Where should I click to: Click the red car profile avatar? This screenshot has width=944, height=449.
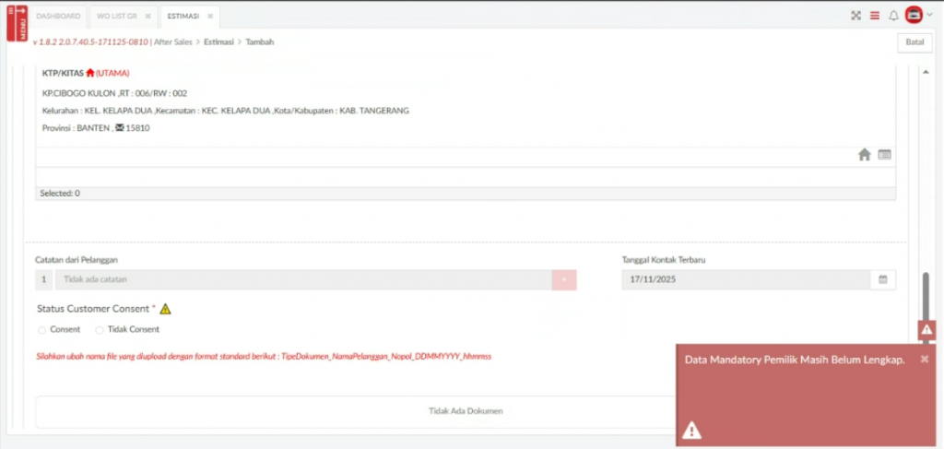(x=914, y=16)
